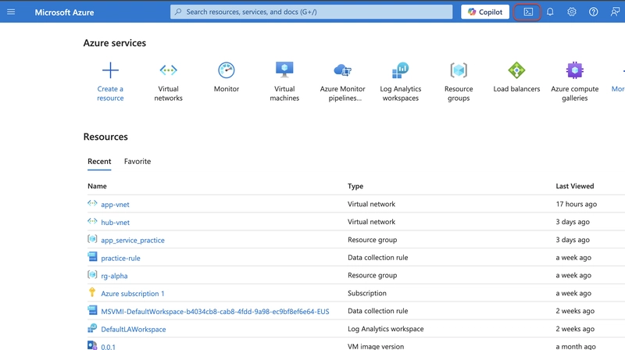Open the hamburger portal menu
This screenshot has height=350, width=625.
coord(11,12)
